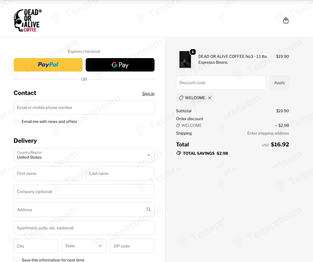Image resolution: width=313 pixels, height=262 pixels.
Task: Click the coffee product thumbnail
Action: (x=185, y=59)
